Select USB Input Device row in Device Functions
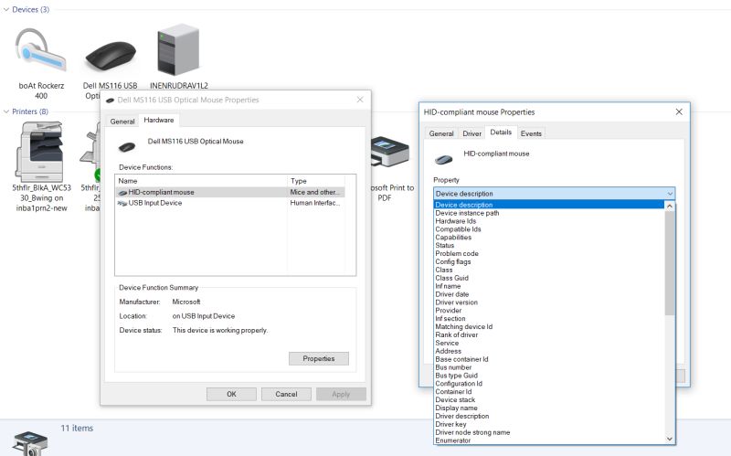This screenshot has width=731, height=456. pyautogui.click(x=230, y=203)
